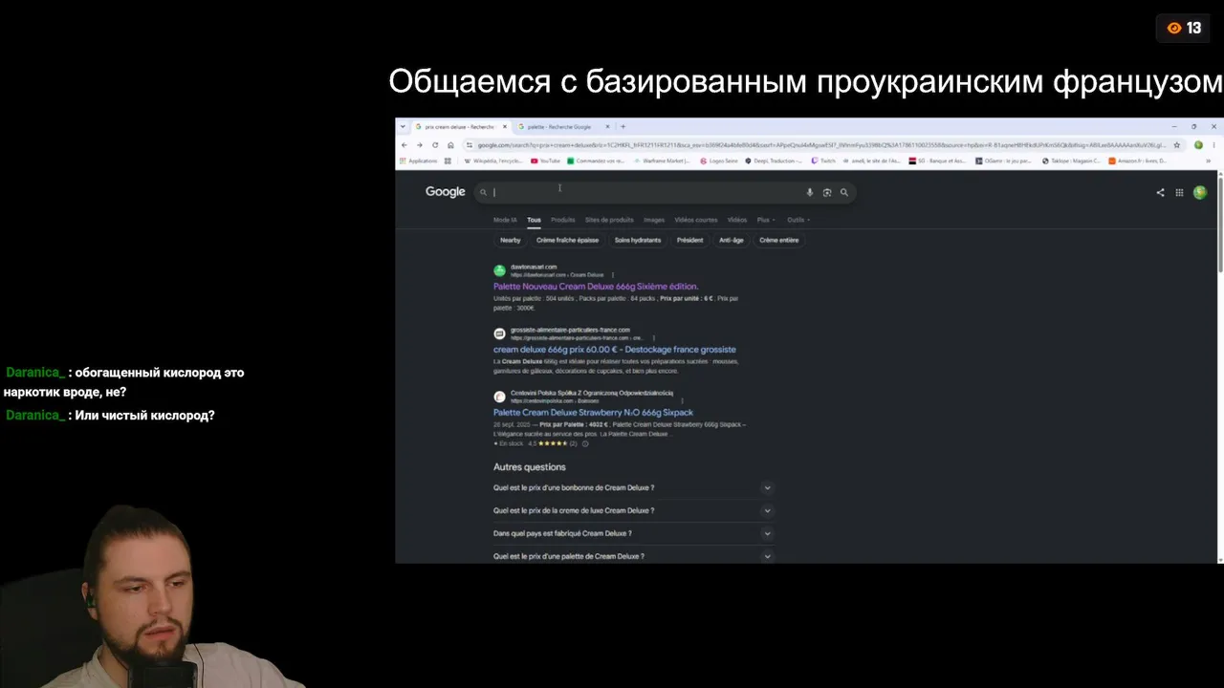Bookmark this page with the star icon

(x=1176, y=145)
